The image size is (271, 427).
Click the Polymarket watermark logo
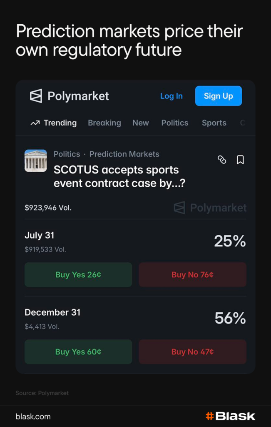pyautogui.click(x=179, y=208)
